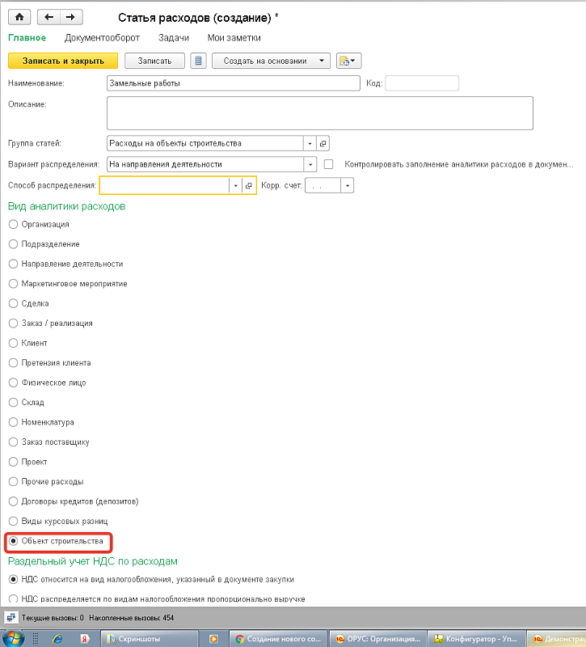Click the Наименование field with Замельные работы
Screen dimensions: 586x647
(x=233, y=83)
